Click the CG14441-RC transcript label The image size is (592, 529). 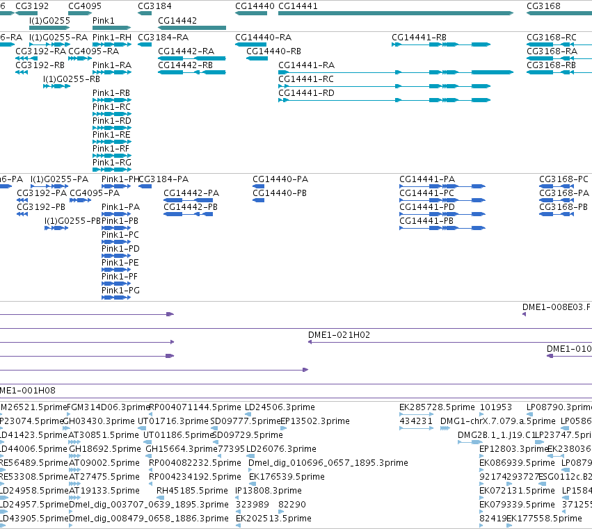click(x=306, y=79)
